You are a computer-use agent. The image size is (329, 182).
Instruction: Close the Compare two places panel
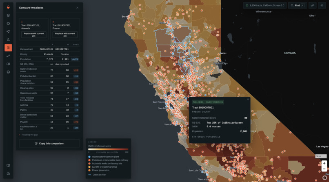(78, 8)
